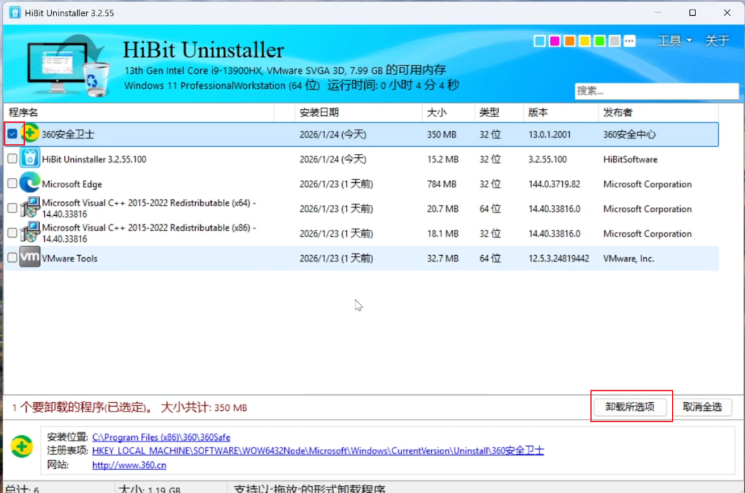Uncheck the 360安全卫士 checkbox
Screen dimensions: 745x493
[x=12, y=134]
